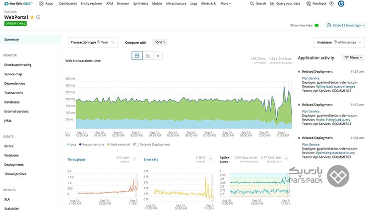The image size is (372, 210).
Task: Open Transactions in sidebar
Action: point(13,93)
